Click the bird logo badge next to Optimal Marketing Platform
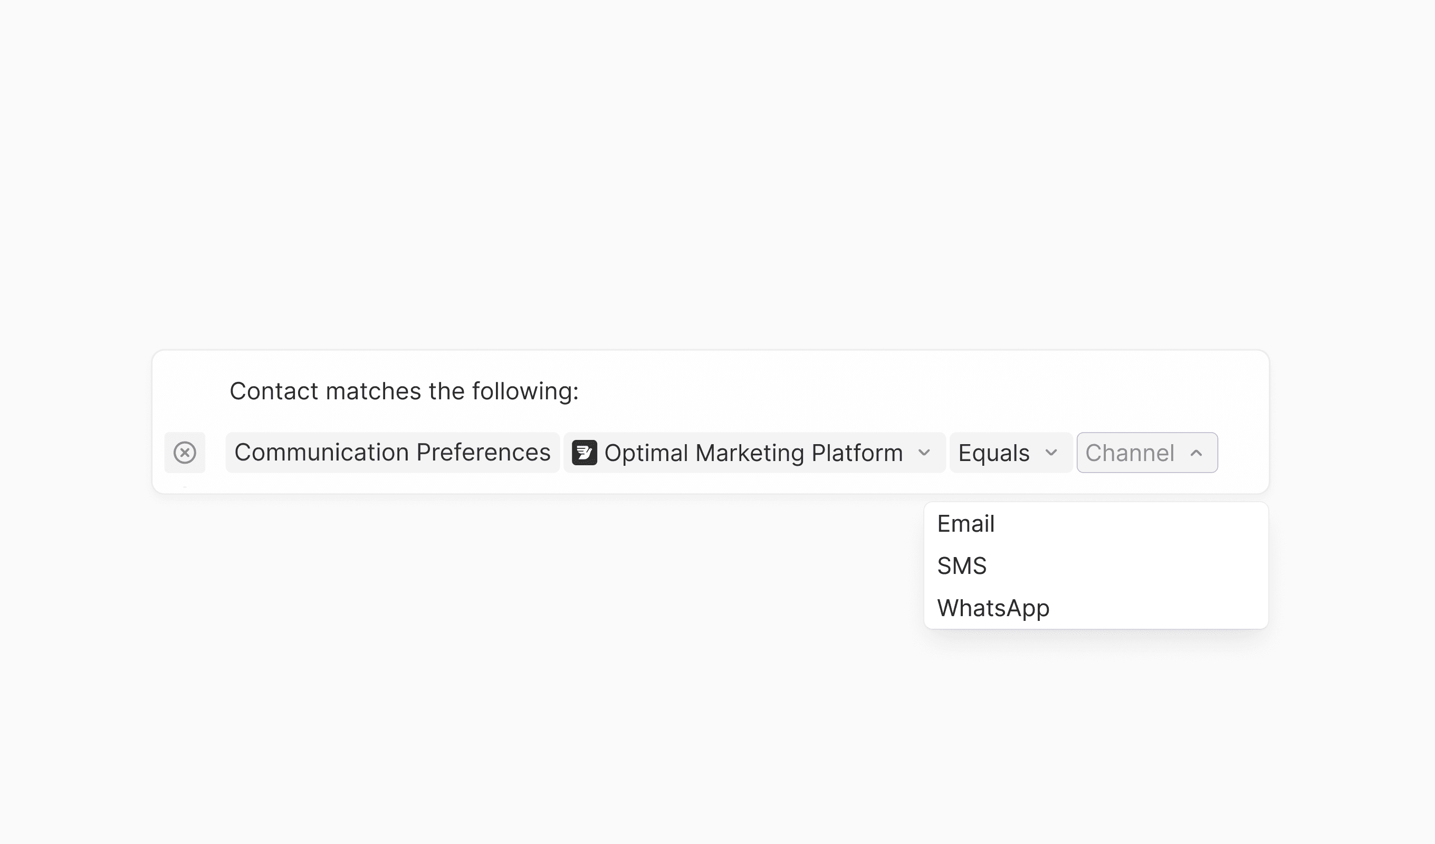1435x844 pixels. pyautogui.click(x=584, y=452)
